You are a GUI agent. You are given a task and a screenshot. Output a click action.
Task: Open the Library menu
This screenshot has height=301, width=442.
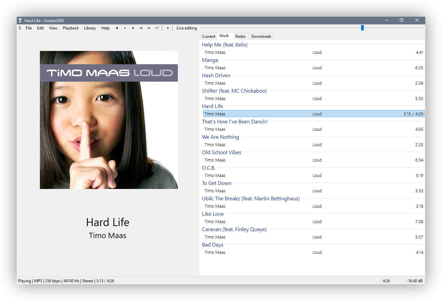[x=90, y=28]
